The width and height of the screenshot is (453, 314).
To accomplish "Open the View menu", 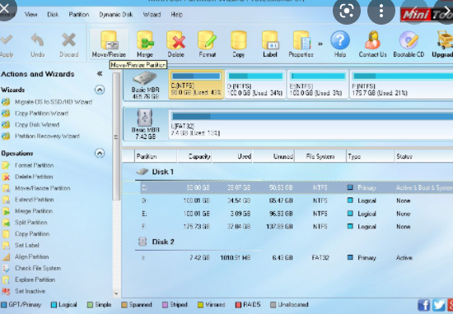I will tap(31, 15).
